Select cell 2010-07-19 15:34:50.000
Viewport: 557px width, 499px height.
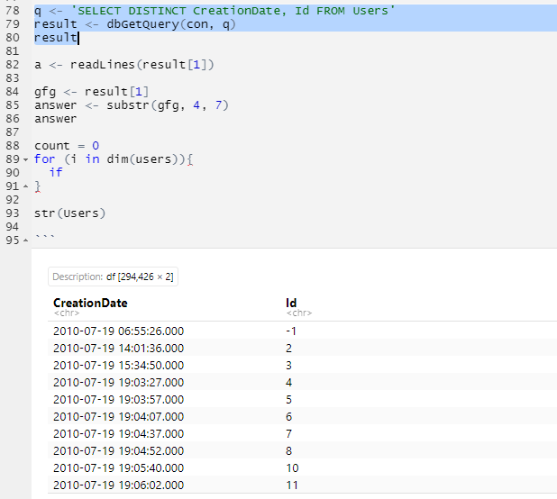pos(118,365)
